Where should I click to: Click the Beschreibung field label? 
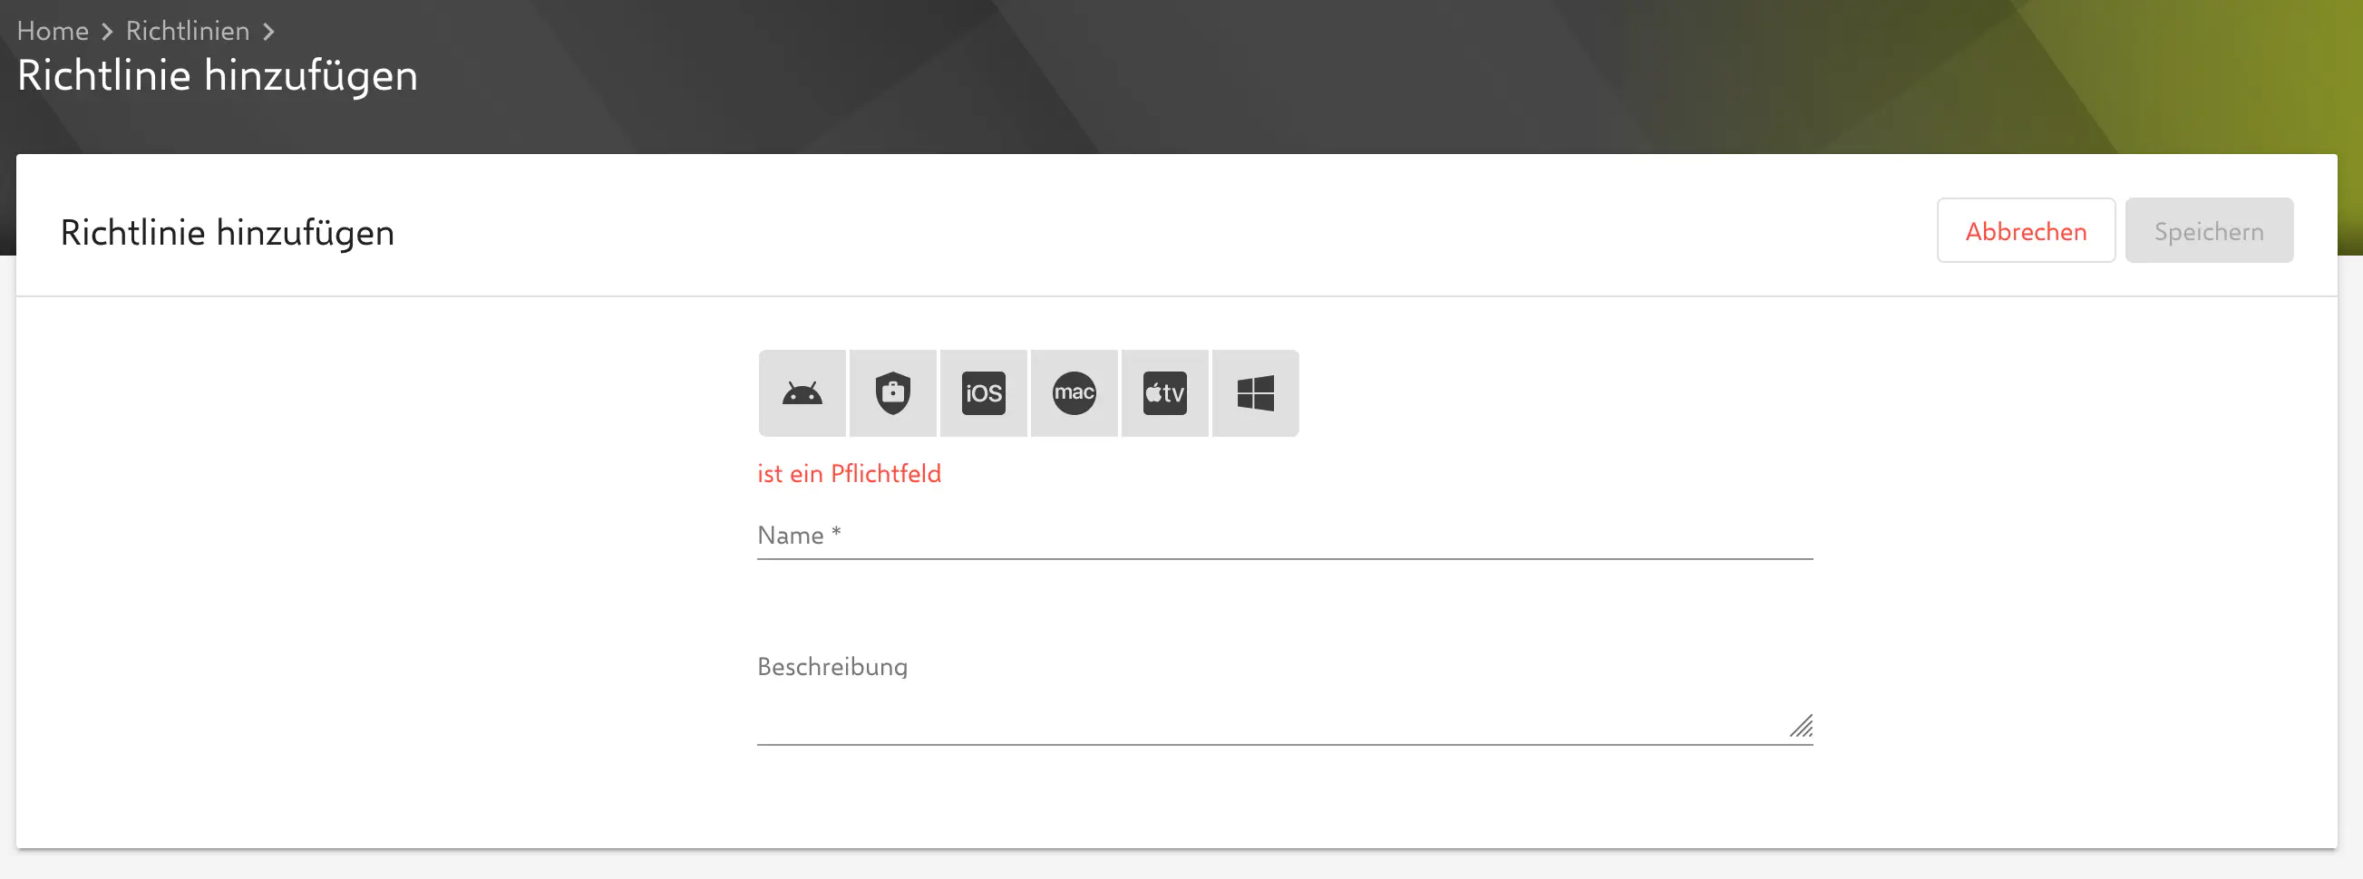click(x=832, y=667)
